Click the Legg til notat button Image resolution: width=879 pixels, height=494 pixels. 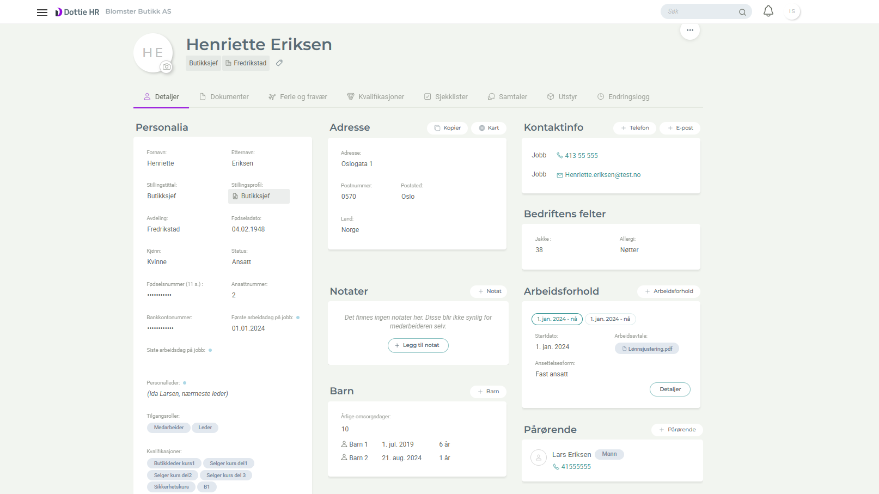418,345
